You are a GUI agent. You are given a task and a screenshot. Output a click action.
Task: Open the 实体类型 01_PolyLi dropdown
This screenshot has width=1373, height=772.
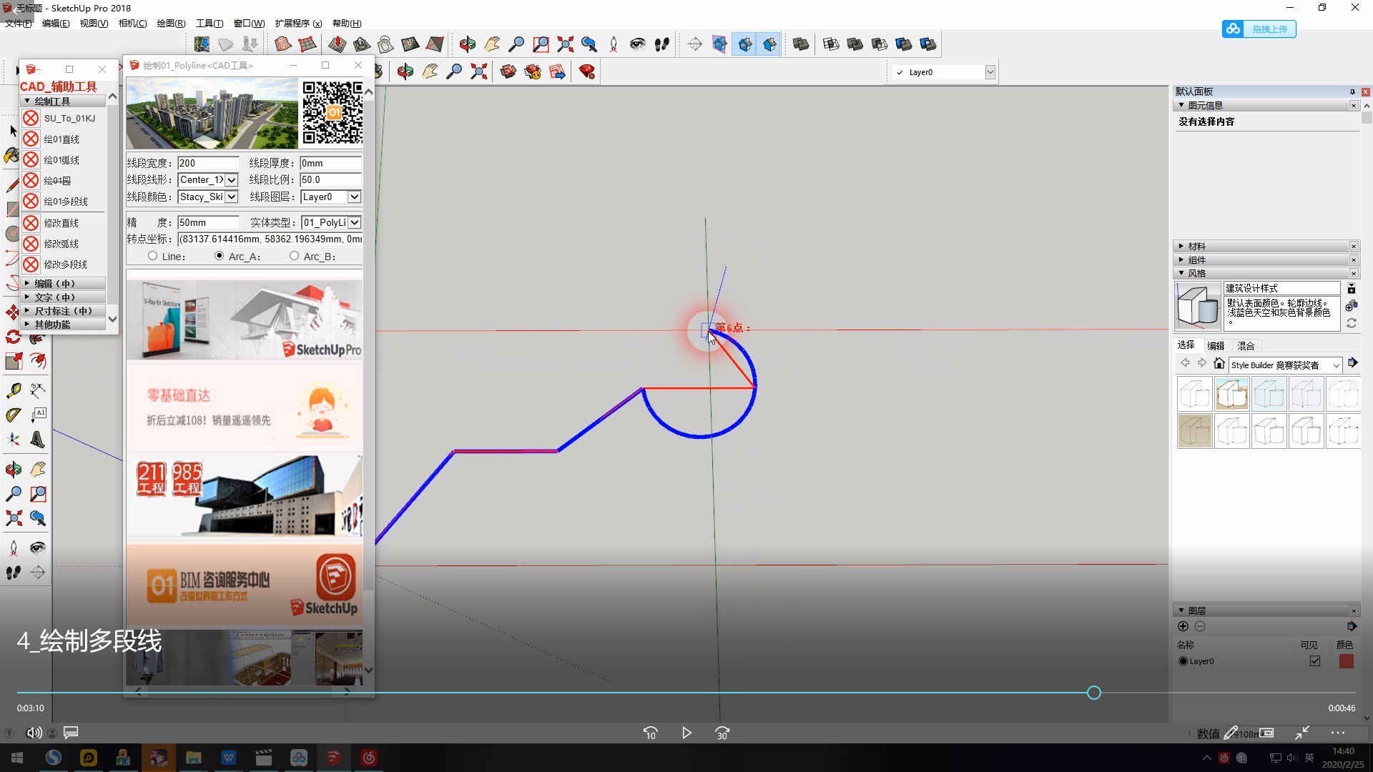pyautogui.click(x=354, y=223)
